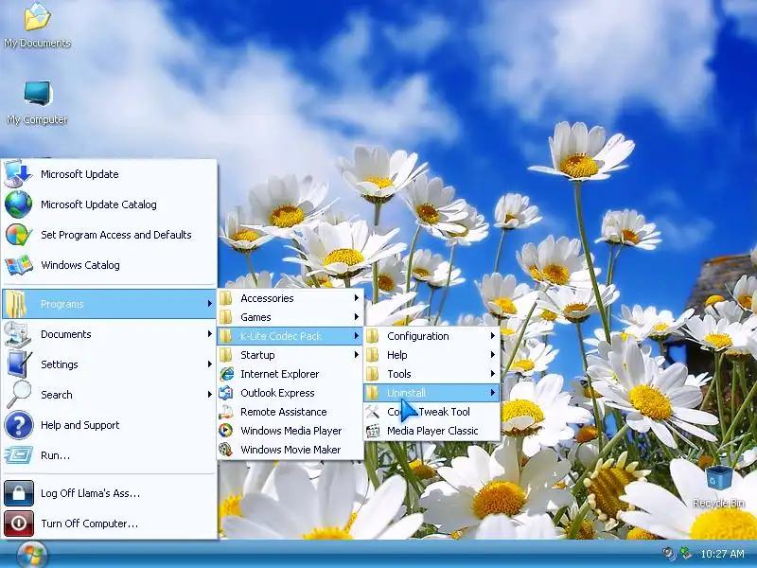Click the Media Player Classic icon
The width and height of the screenshot is (757, 568).
373,431
